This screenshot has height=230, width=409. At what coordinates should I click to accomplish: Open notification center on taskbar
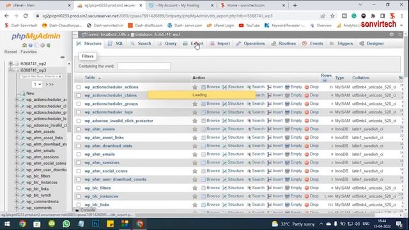[x=399, y=224]
